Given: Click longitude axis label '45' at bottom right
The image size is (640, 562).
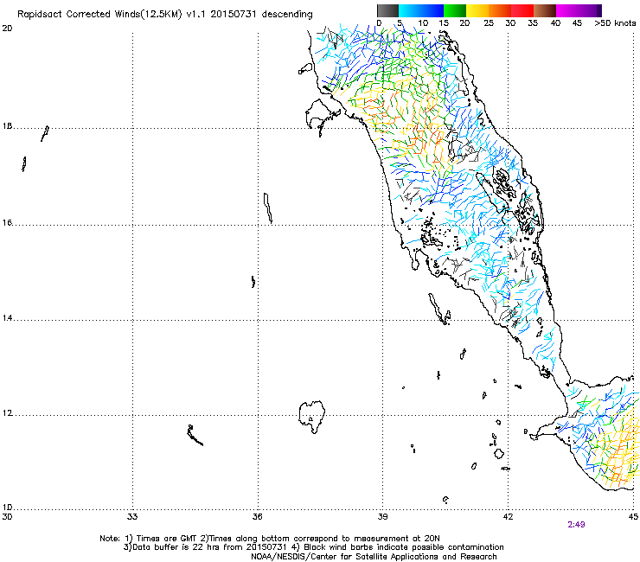Looking at the screenshot, I should click(633, 517).
